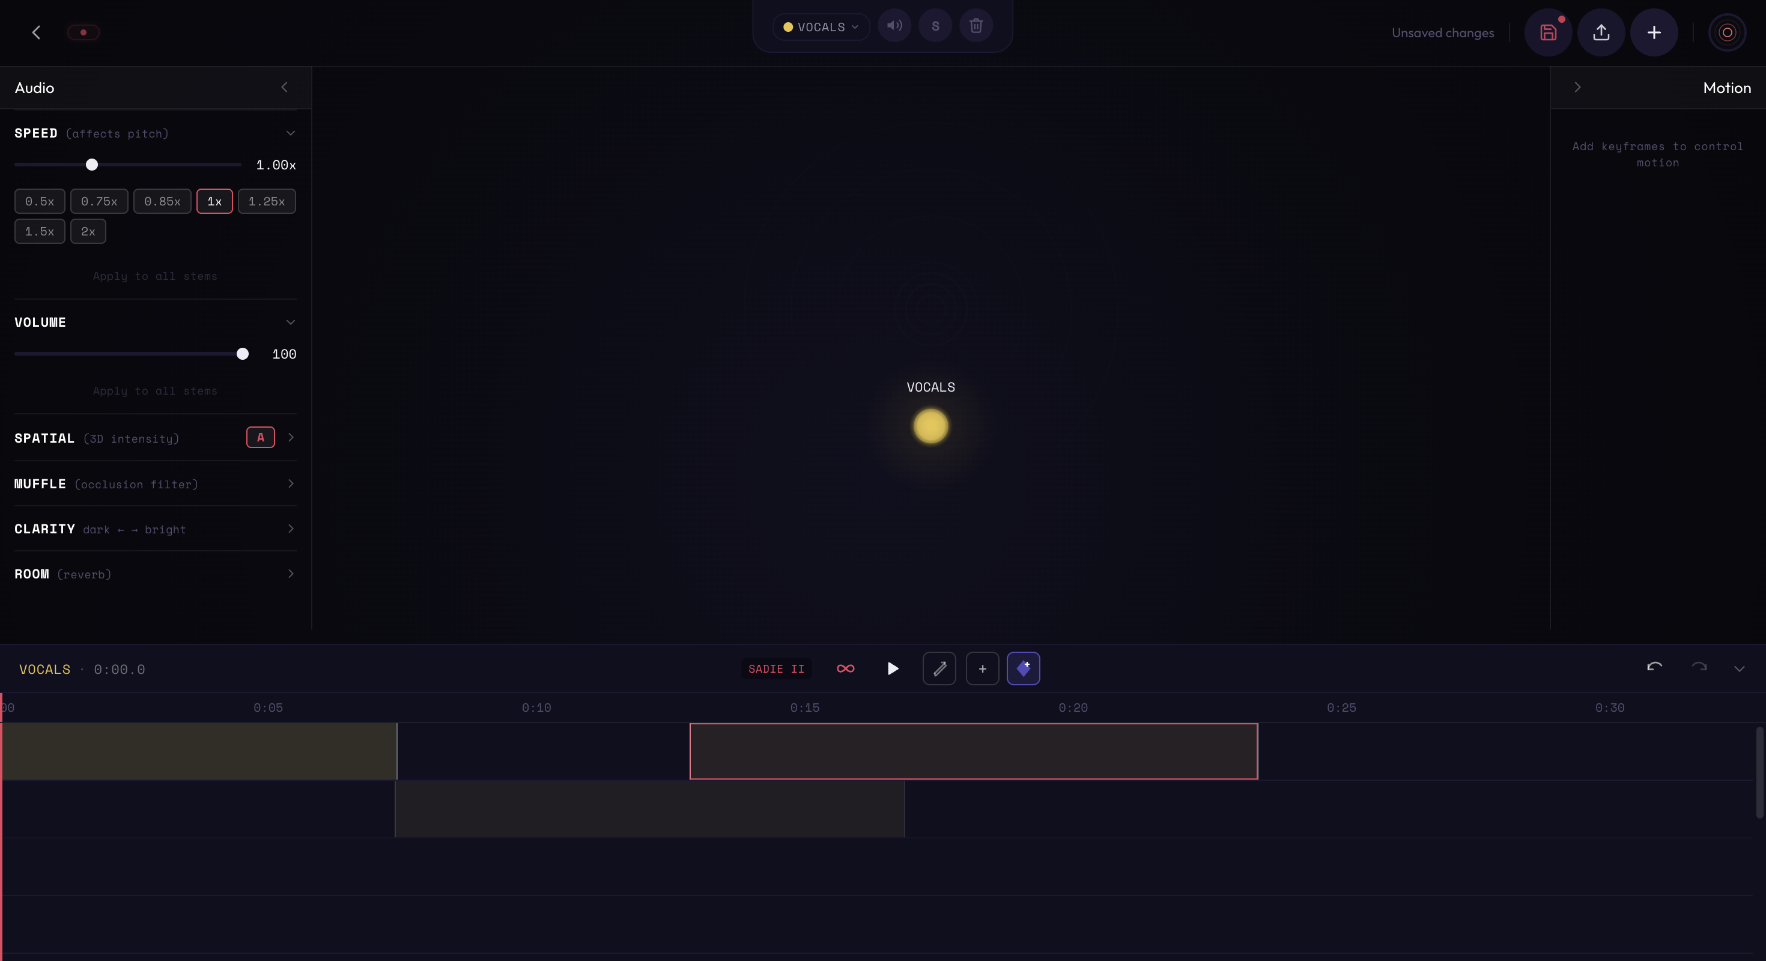Image resolution: width=1766 pixels, height=961 pixels.
Task: Select 0.85x speed preset
Action: coord(162,202)
